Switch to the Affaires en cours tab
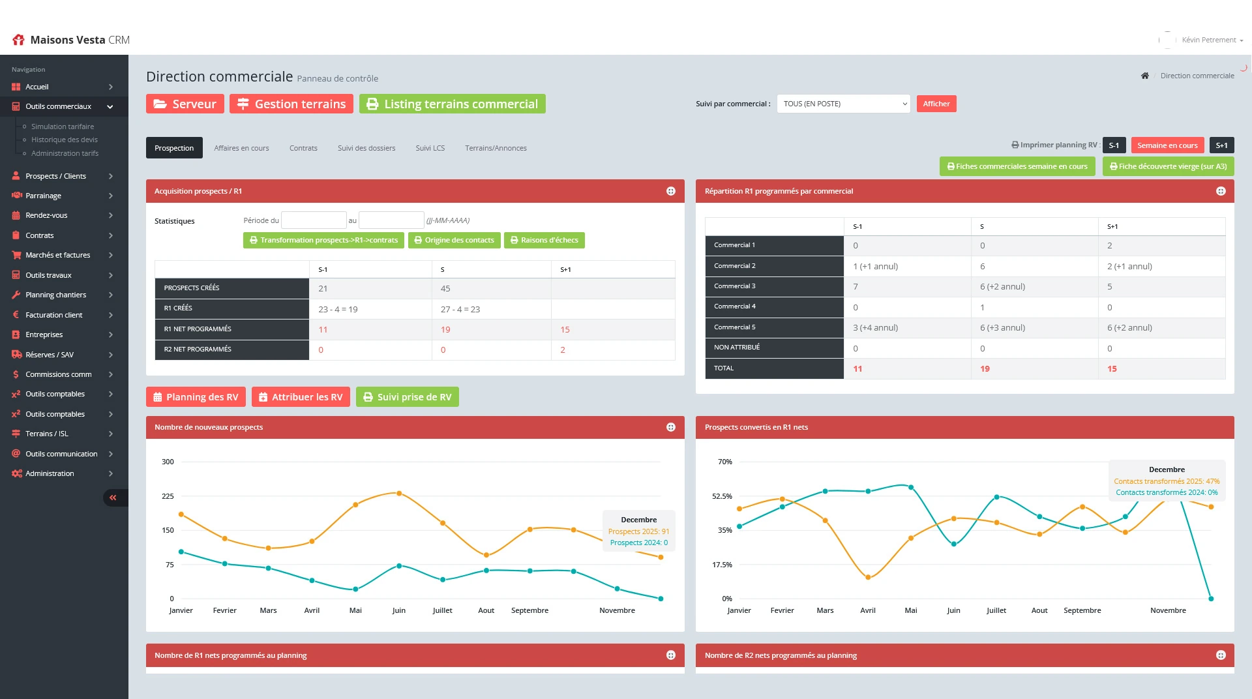Viewport: 1252px width, 699px height. tap(241, 148)
